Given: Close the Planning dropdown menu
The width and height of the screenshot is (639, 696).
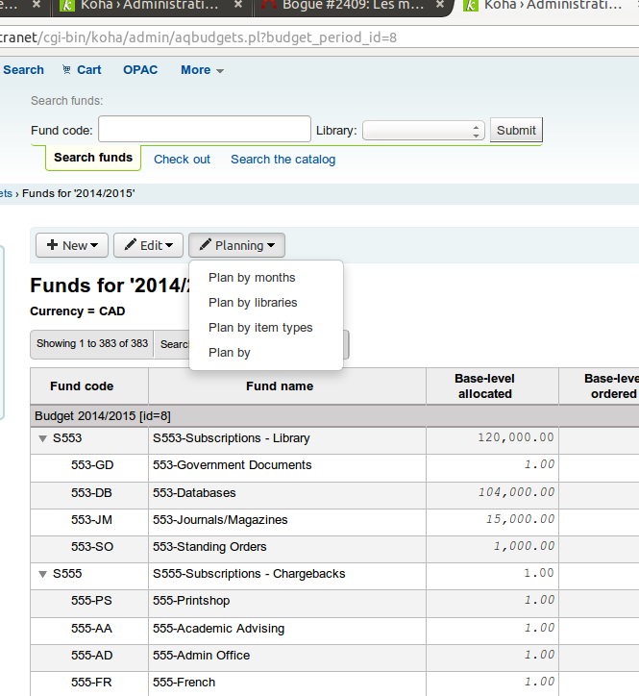Looking at the screenshot, I should point(236,245).
